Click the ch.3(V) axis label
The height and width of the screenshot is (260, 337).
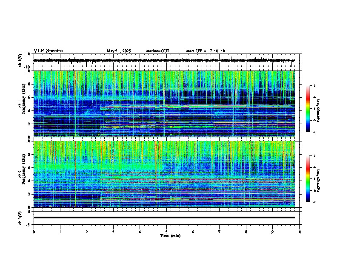(x=20, y=218)
